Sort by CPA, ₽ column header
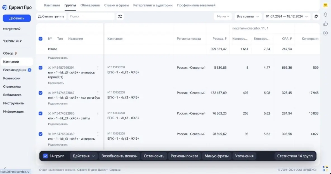The image size is (331, 174). pos(287,39)
